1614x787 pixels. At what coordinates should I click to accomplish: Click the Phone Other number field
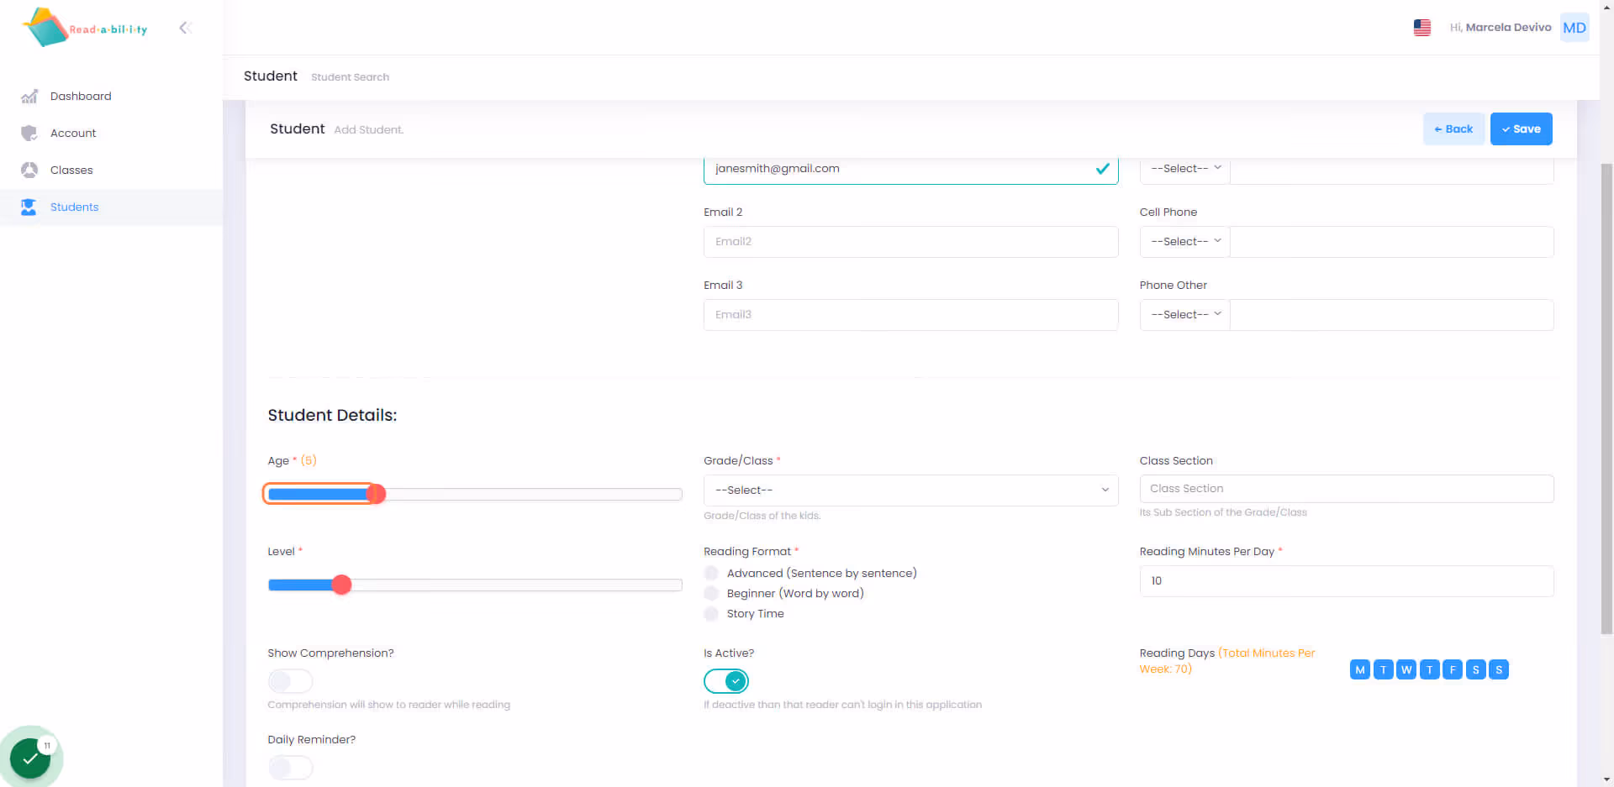[1391, 315]
